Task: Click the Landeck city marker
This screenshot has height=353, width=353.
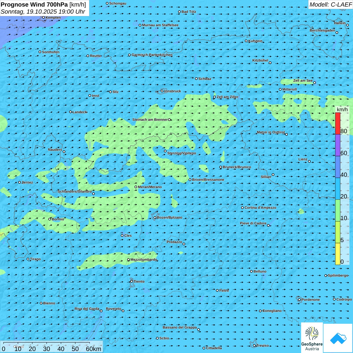Action: [71, 112]
